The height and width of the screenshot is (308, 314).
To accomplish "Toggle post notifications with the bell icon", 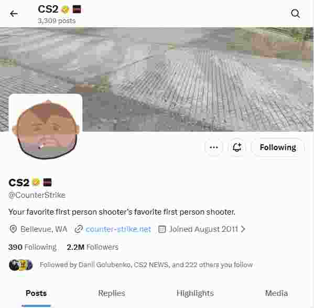I will [237, 147].
